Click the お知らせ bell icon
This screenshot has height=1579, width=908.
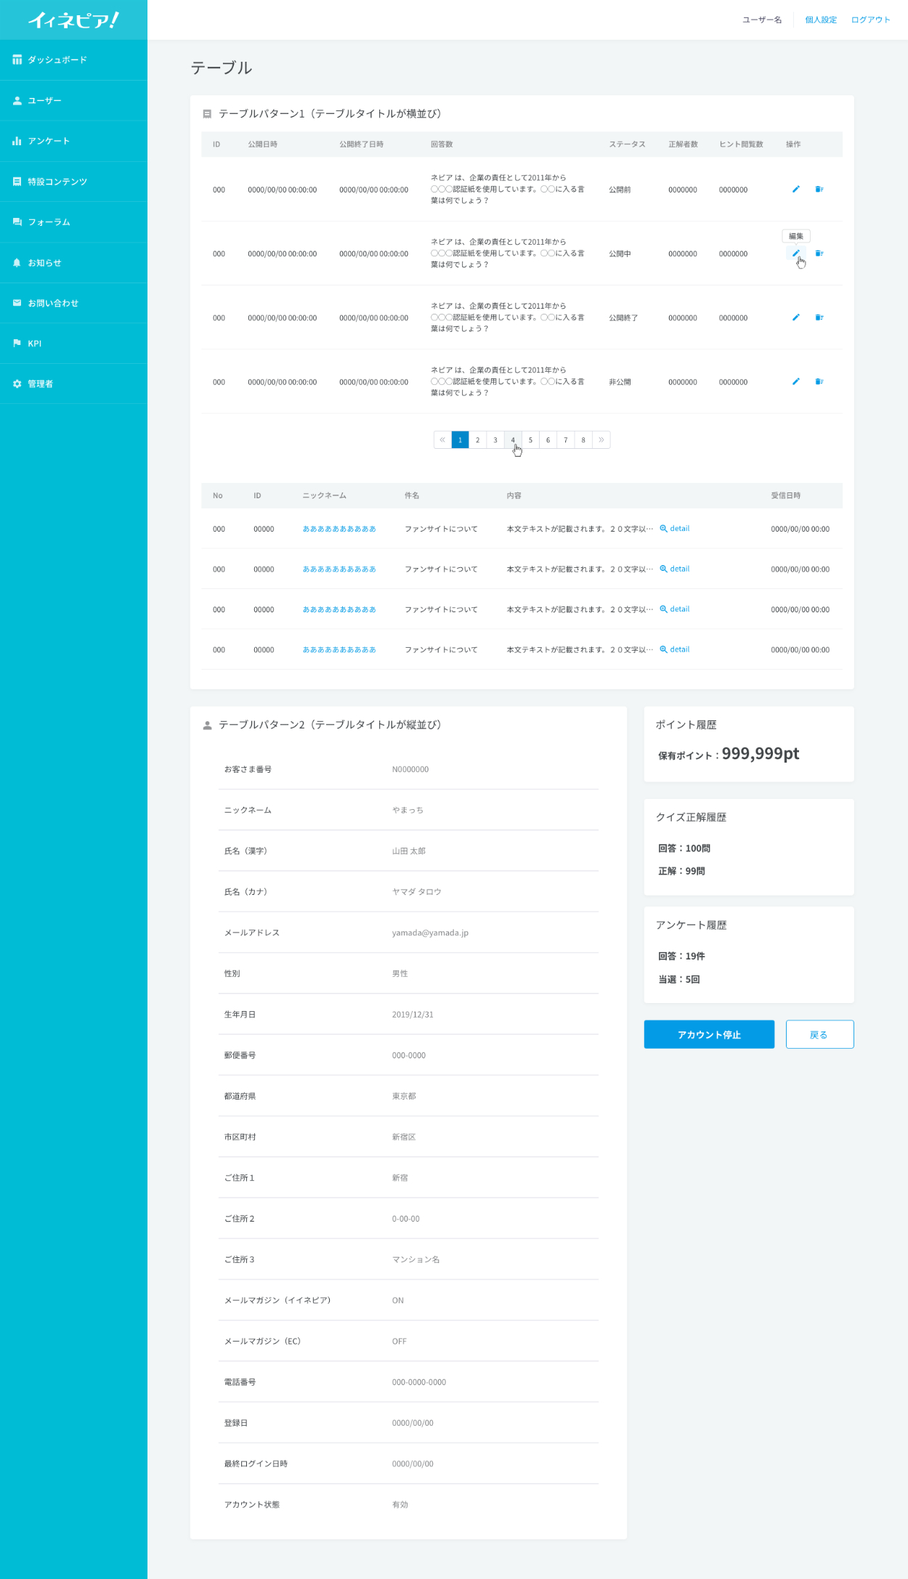pyautogui.click(x=17, y=263)
